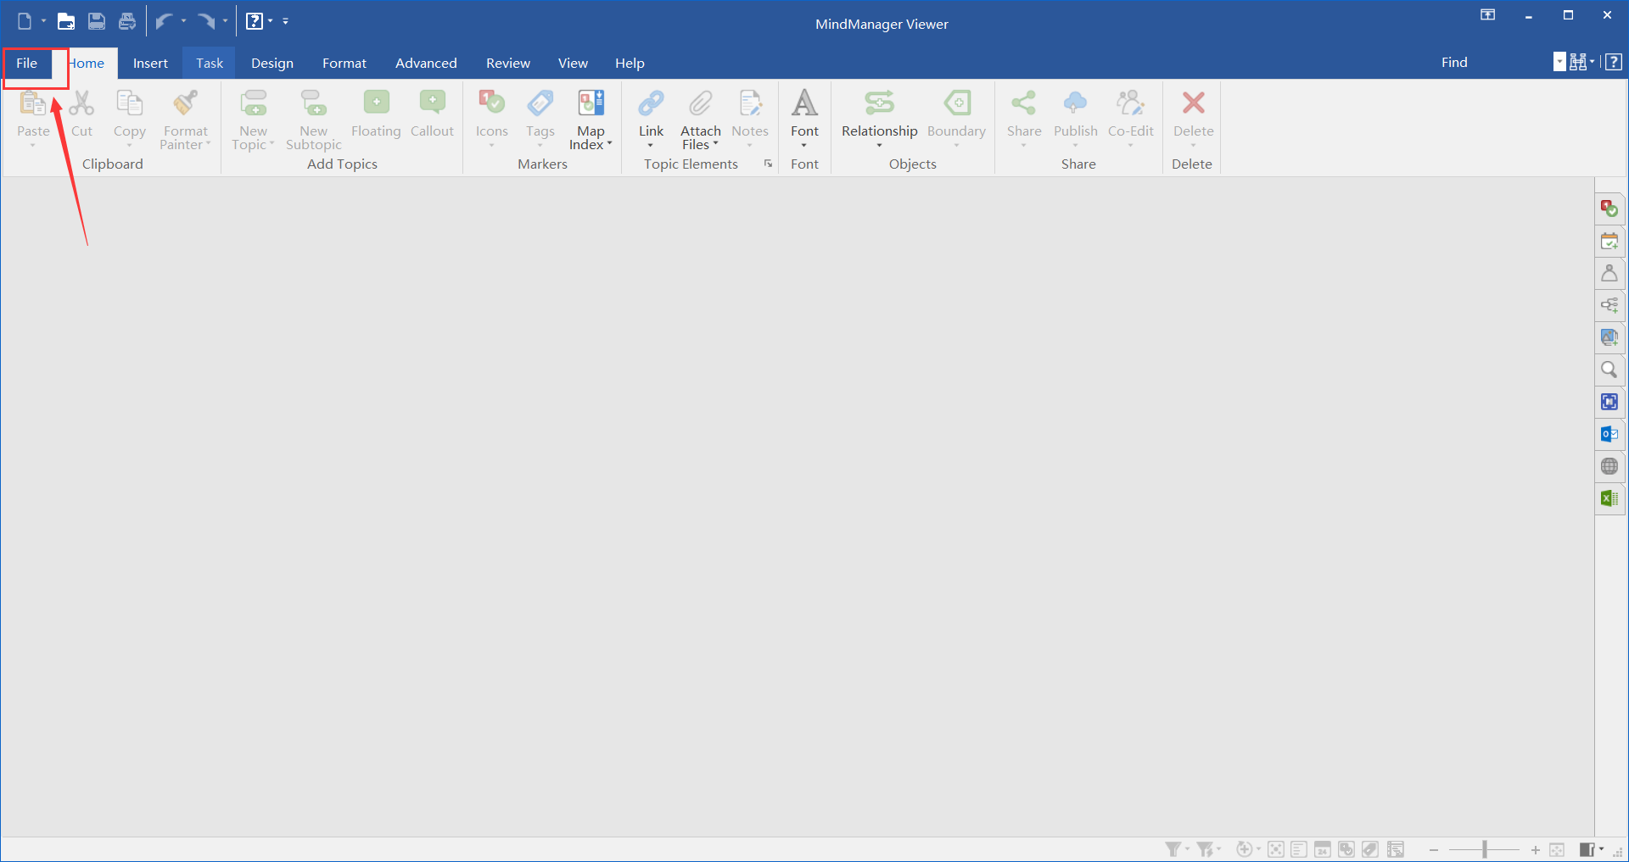This screenshot has height=862, width=1629.
Task: Open the Search magnifier in right sidebar
Action: [x=1609, y=370]
